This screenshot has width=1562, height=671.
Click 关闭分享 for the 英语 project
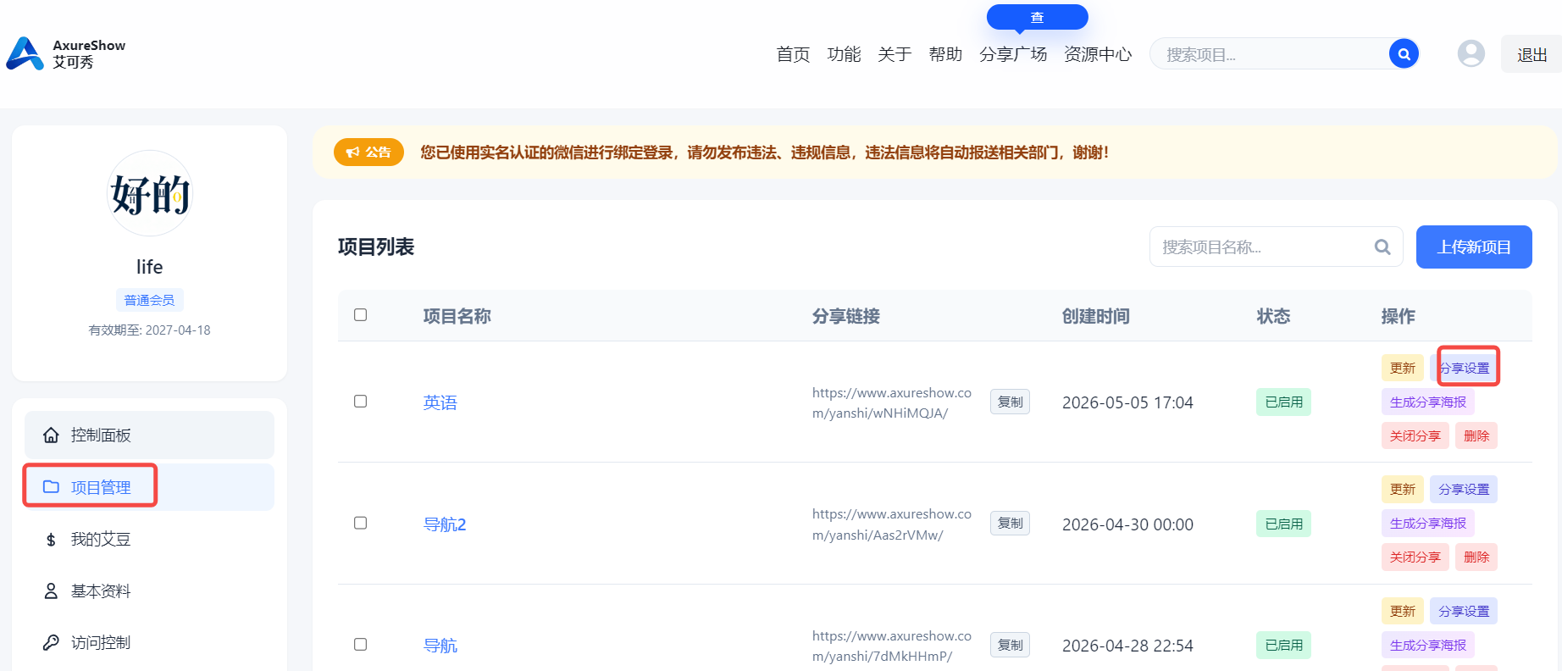[x=1415, y=435]
